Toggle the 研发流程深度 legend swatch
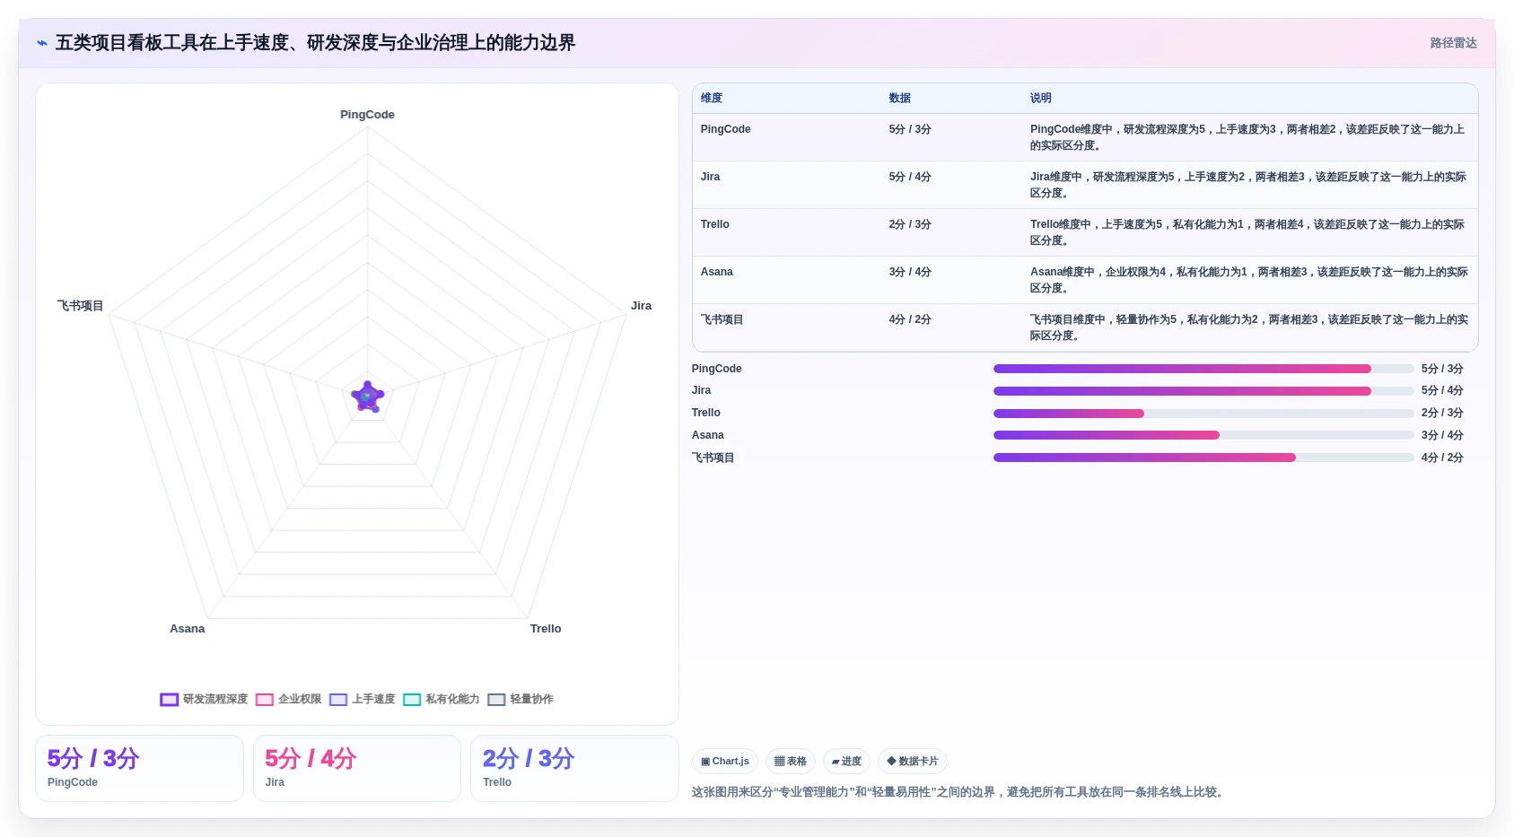This screenshot has height=837, width=1514. point(170,700)
